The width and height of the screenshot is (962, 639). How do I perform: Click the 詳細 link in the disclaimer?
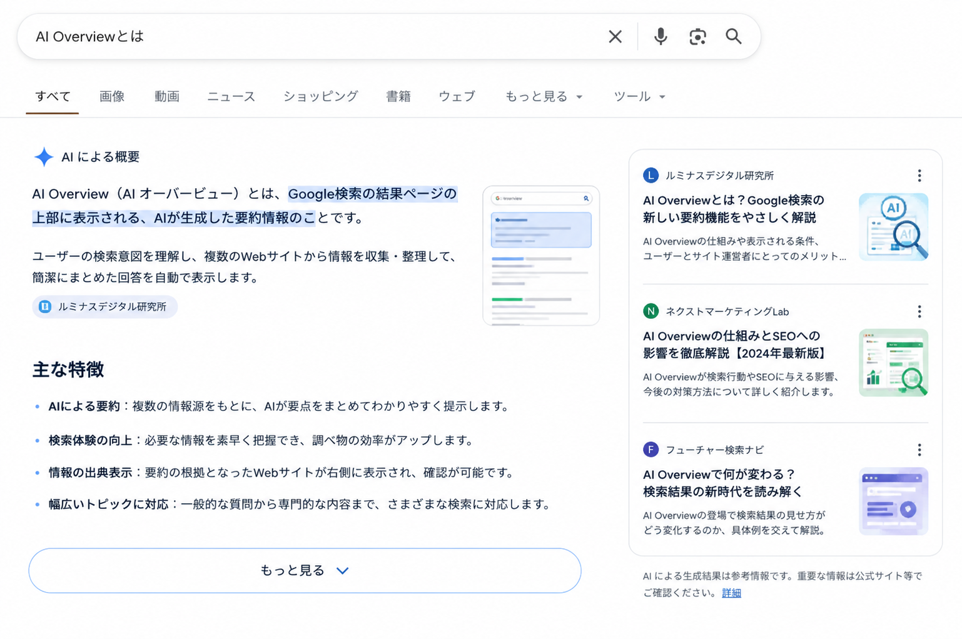coord(731,593)
